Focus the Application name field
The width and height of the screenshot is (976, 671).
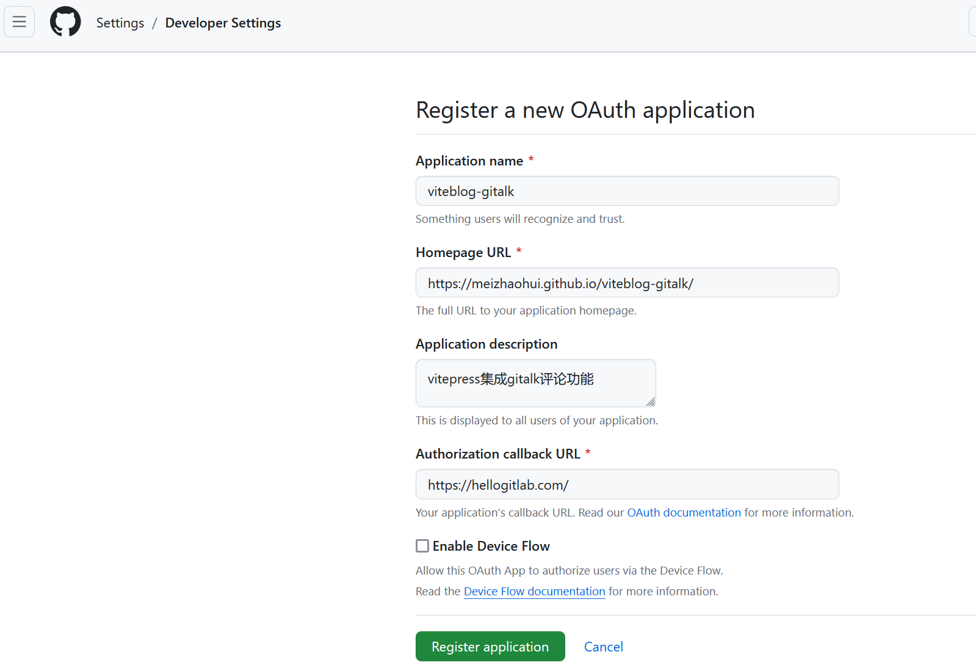tap(627, 191)
